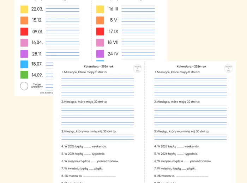Click the purple square beside 28.11.

click(24, 54)
